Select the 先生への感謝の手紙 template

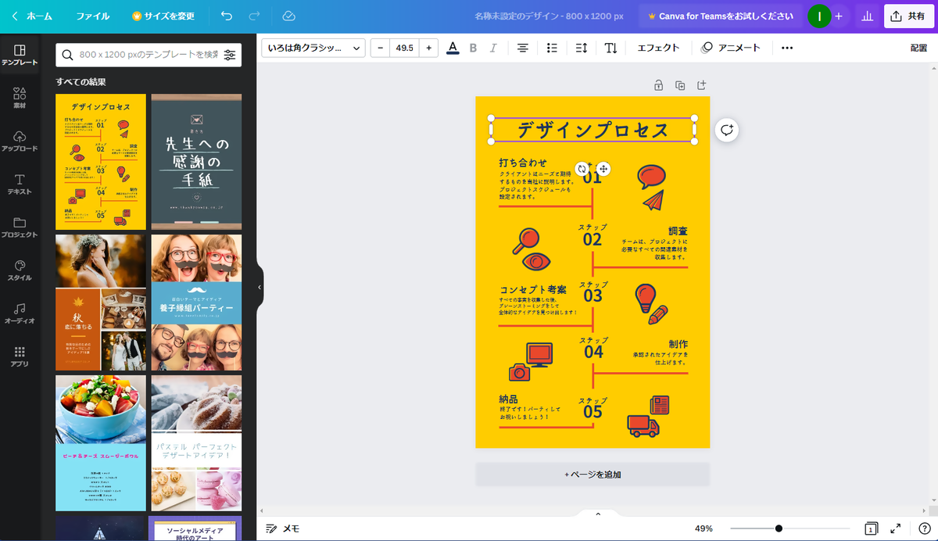[x=196, y=162]
